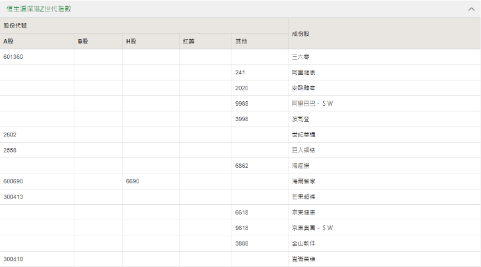
Task: Click the 阿里健康 constituent name
Action: [x=303, y=72]
